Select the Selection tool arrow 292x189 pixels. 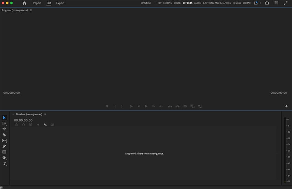point(4,118)
